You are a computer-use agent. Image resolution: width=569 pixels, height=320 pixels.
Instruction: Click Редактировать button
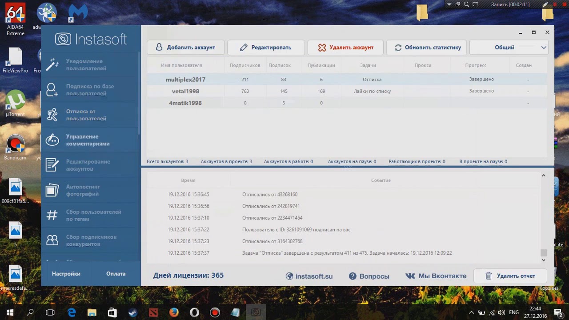(x=266, y=48)
